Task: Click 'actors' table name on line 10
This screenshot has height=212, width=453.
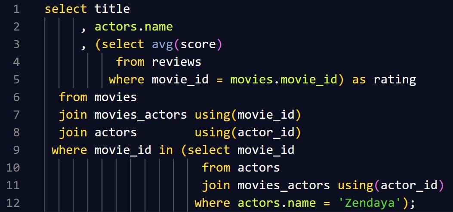Action: (x=259, y=168)
